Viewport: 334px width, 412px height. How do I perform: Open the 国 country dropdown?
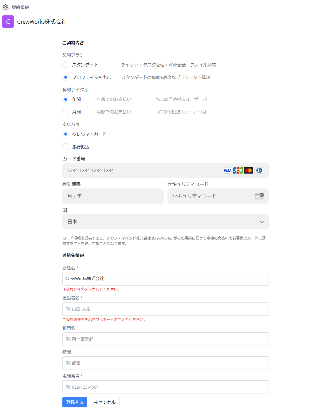pyautogui.click(x=165, y=222)
